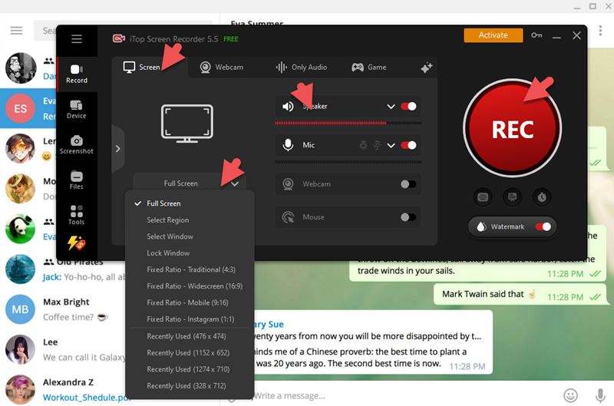Toggle the Mic switch off
614x406 pixels.
(x=408, y=145)
